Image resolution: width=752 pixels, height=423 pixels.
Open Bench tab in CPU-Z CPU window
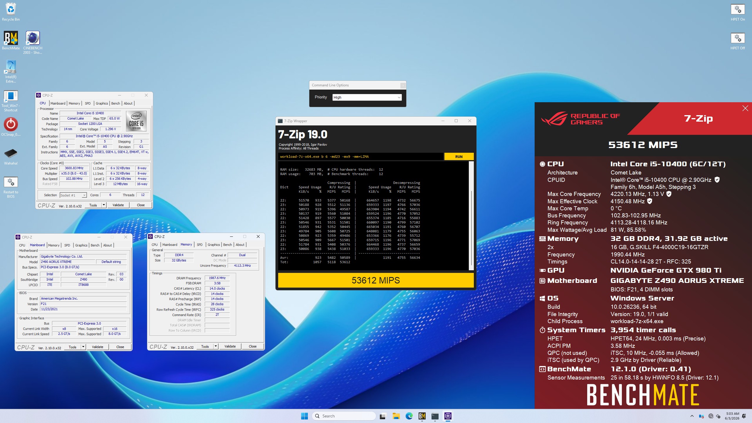tap(116, 103)
